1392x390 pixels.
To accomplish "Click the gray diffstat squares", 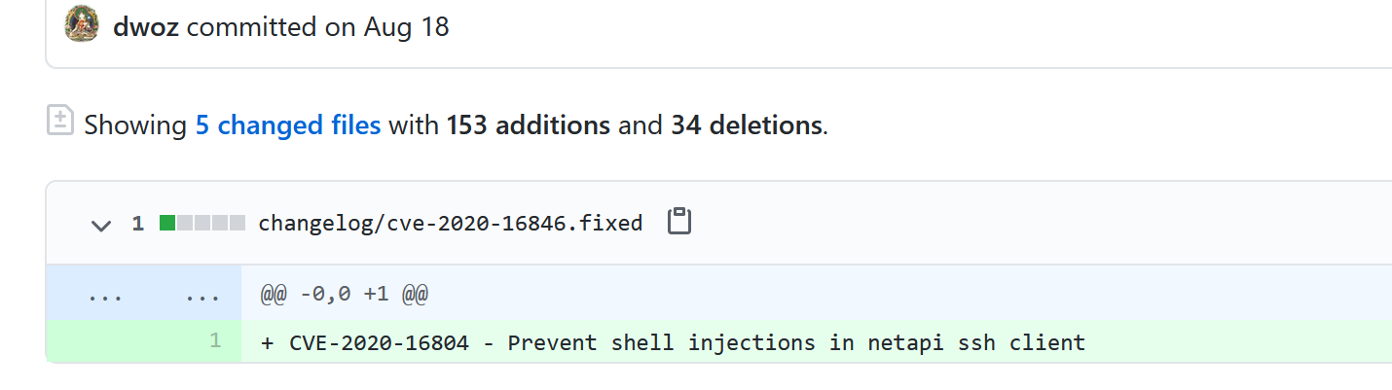I will 211,224.
